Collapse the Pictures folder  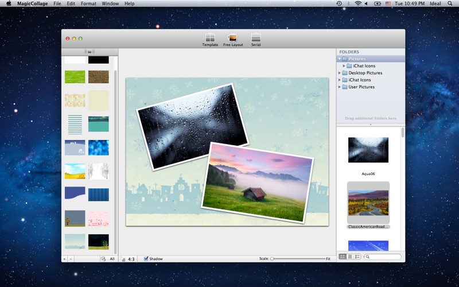pyautogui.click(x=339, y=59)
